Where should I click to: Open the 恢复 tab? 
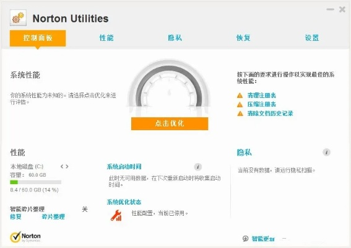[x=243, y=38]
